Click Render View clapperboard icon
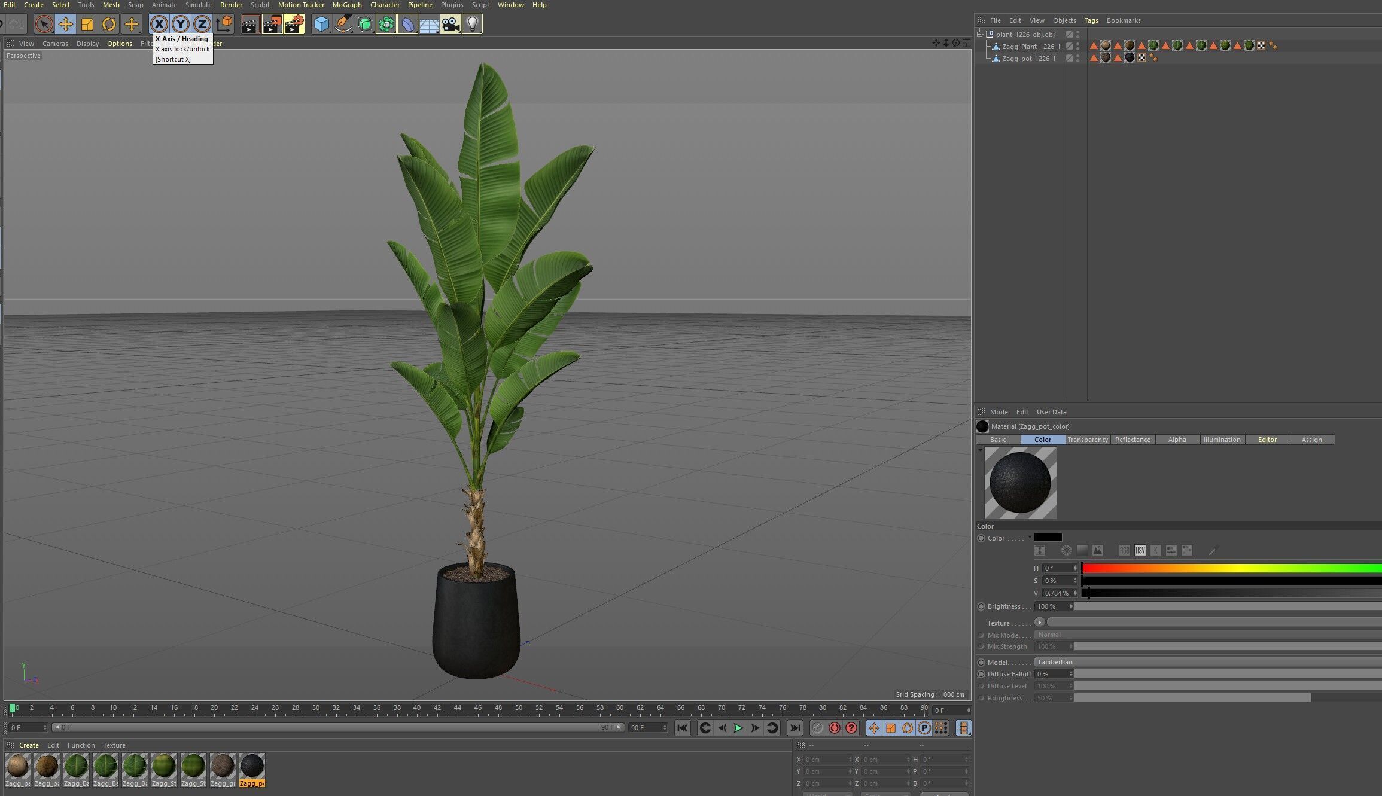 pos(250,25)
